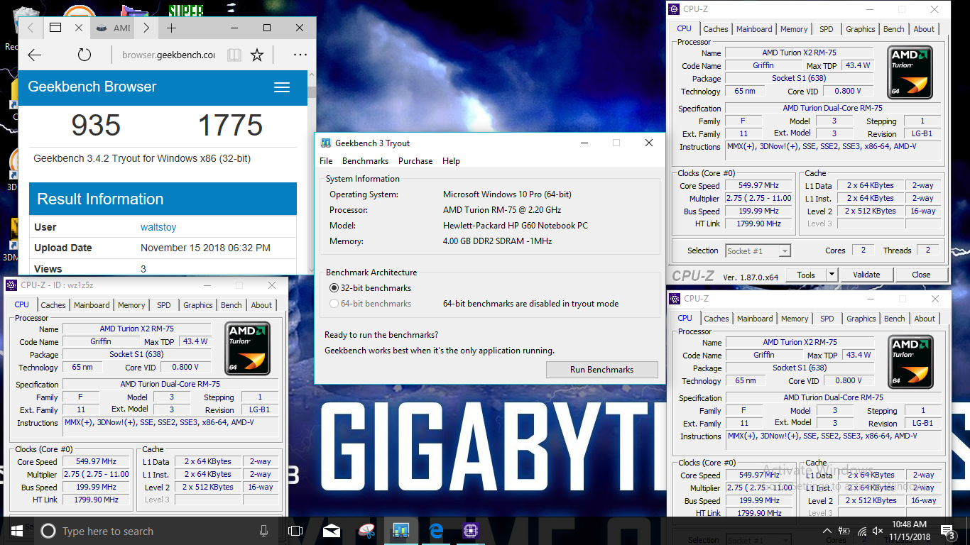Viewport: 970px width, 545px height.
Task: Click Edge address bar browser.geekbench.com
Action: tap(168, 55)
